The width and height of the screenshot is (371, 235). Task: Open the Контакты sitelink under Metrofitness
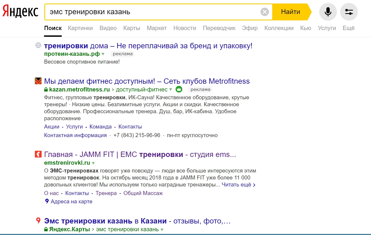pyautogui.click(x=130, y=127)
